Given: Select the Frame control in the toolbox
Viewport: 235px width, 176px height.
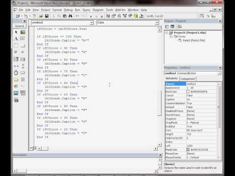Looking at the screenshot, I should point(16,45).
